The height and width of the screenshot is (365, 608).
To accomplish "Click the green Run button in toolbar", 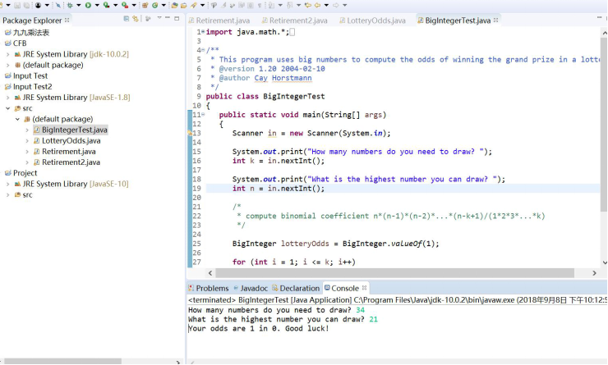I will 87,5.
